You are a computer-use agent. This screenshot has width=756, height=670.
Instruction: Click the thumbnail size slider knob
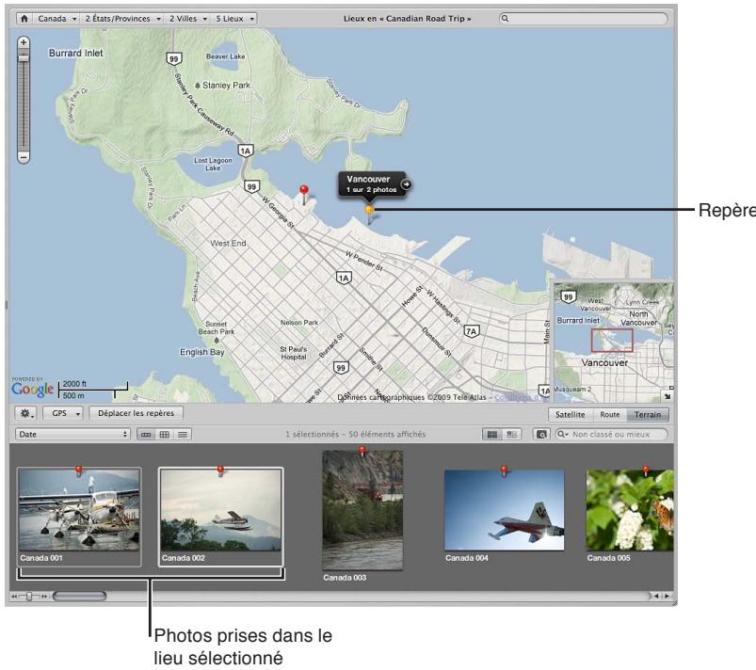point(29,597)
